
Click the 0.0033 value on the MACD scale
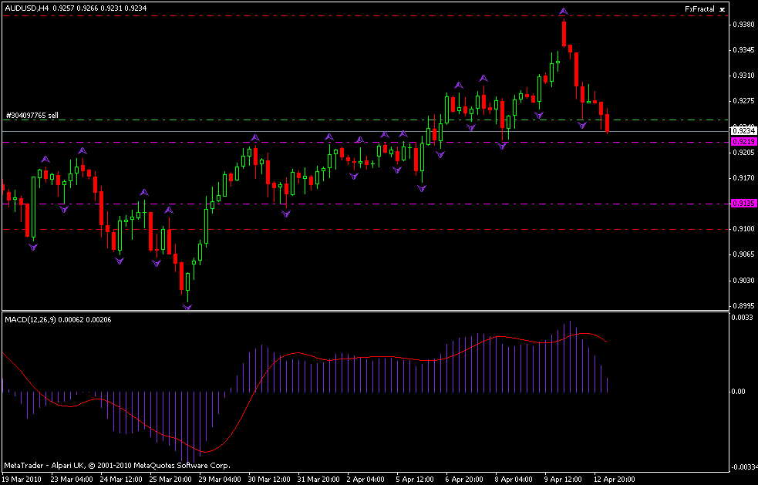coord(740,317)
